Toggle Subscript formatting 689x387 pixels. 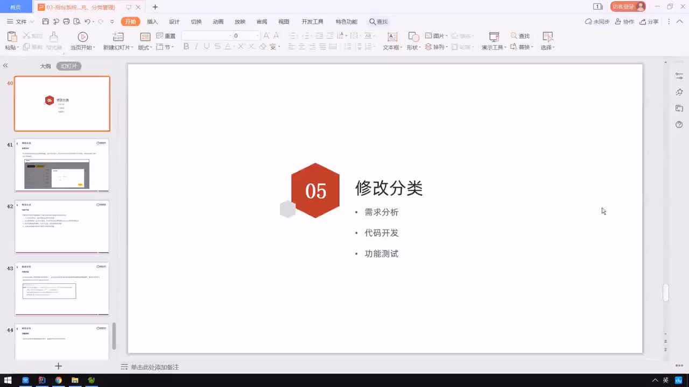tap(251, 47)
